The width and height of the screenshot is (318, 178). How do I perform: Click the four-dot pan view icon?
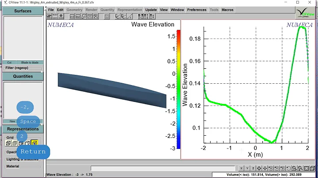[265, 168]
